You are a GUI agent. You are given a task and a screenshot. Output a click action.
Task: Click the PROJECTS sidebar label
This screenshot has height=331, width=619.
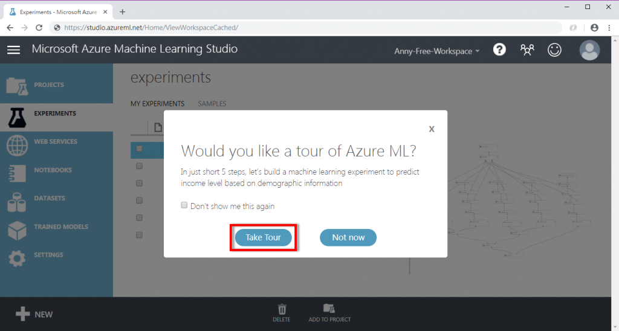point(49,85)
